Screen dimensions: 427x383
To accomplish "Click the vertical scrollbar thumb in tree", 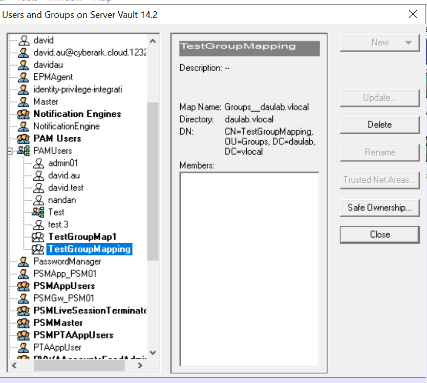I will click(x=153, y=181).
